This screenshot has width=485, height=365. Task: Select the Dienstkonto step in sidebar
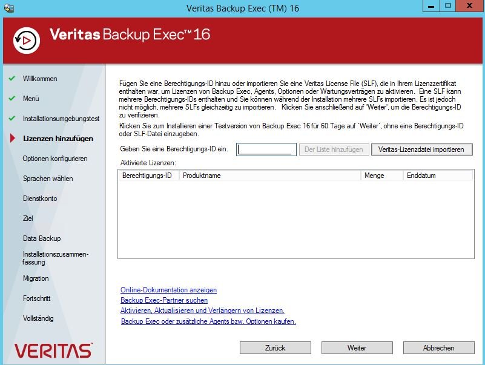coord(40,199)
